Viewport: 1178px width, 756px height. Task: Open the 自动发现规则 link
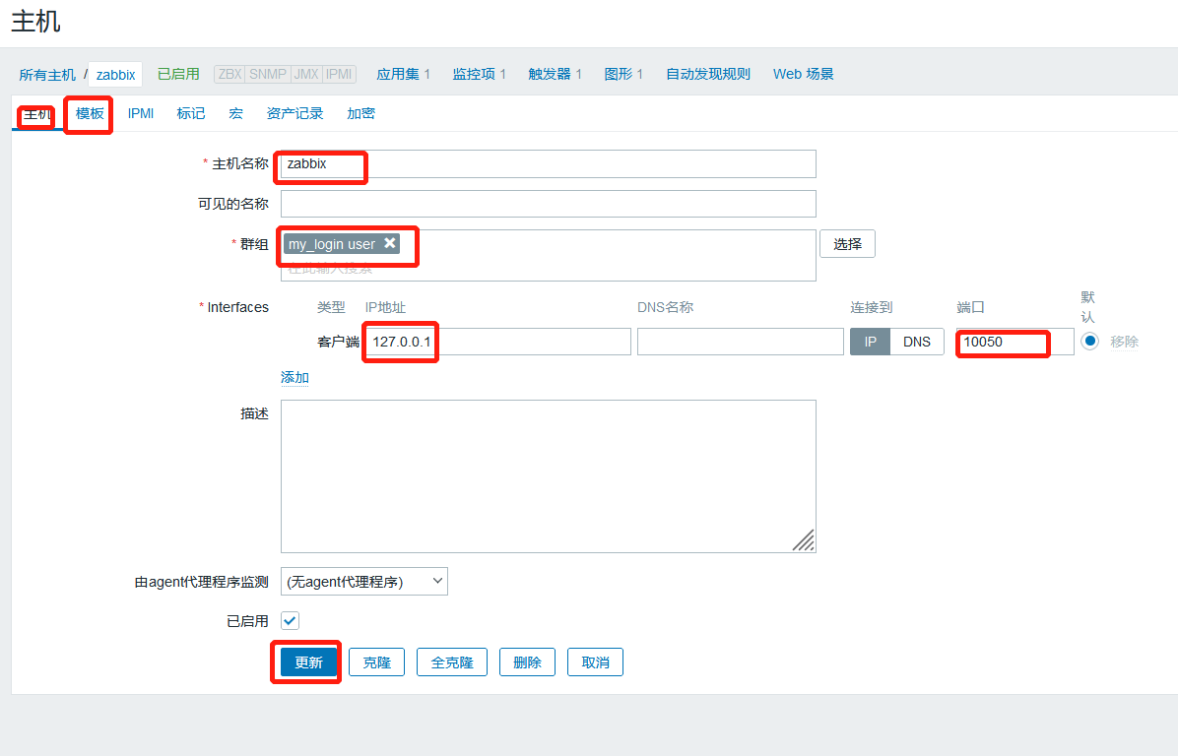[x=708, y=74]
